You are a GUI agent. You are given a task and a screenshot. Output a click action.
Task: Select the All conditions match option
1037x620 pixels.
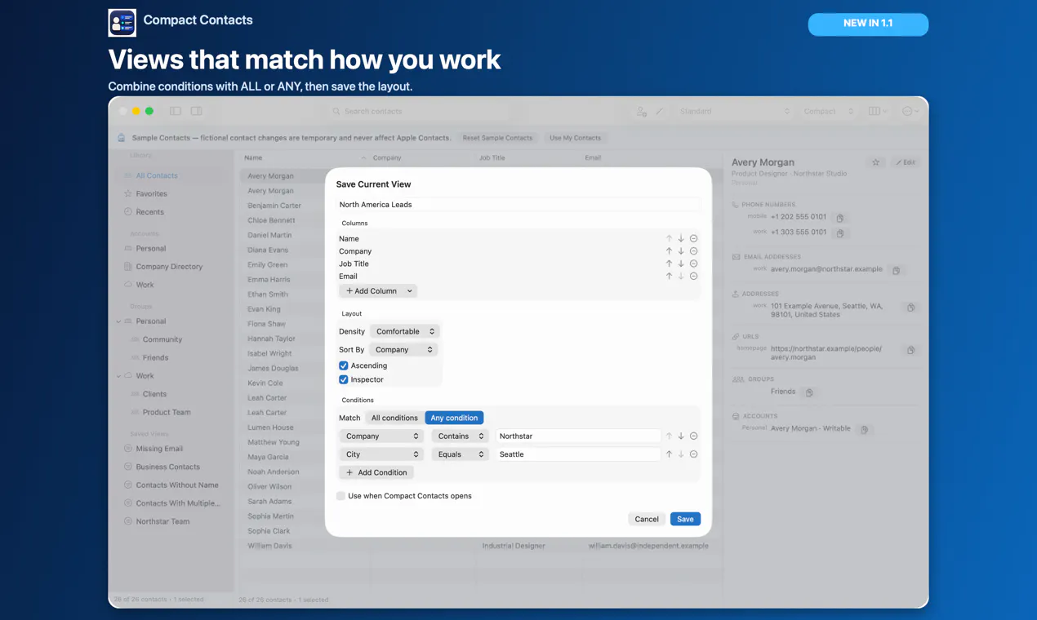[394, 418]
